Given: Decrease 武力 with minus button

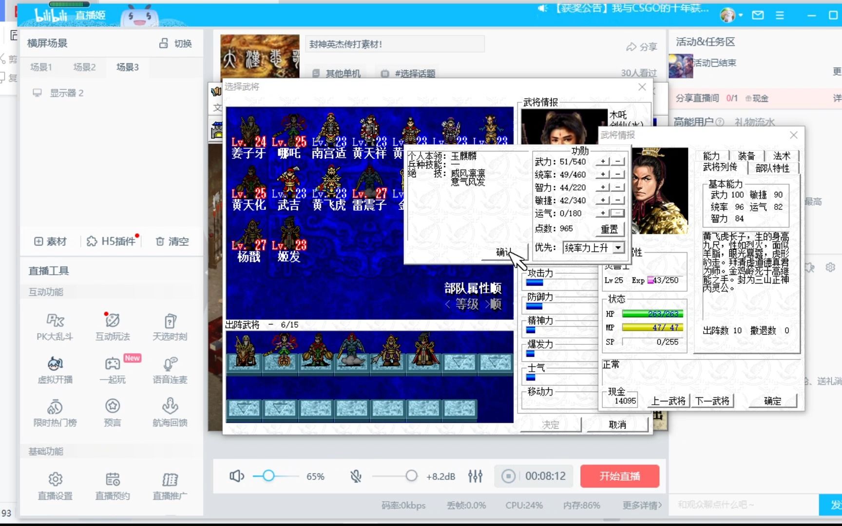Looking at the screenshot, I should pyautogui.click(x=617, y=161).
